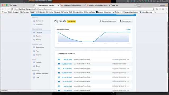The height and width of the screenshot is (95, 169).
Task: Open Coupons in sidebar
Action: click(x=37, y=55)
